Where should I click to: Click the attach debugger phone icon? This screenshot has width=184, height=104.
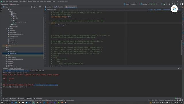161,4
